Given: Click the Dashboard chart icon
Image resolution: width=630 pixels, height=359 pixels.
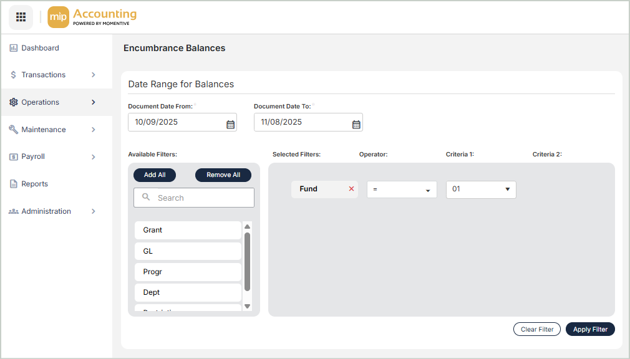Looking at the screenshot, I should [x=14, y=48].
